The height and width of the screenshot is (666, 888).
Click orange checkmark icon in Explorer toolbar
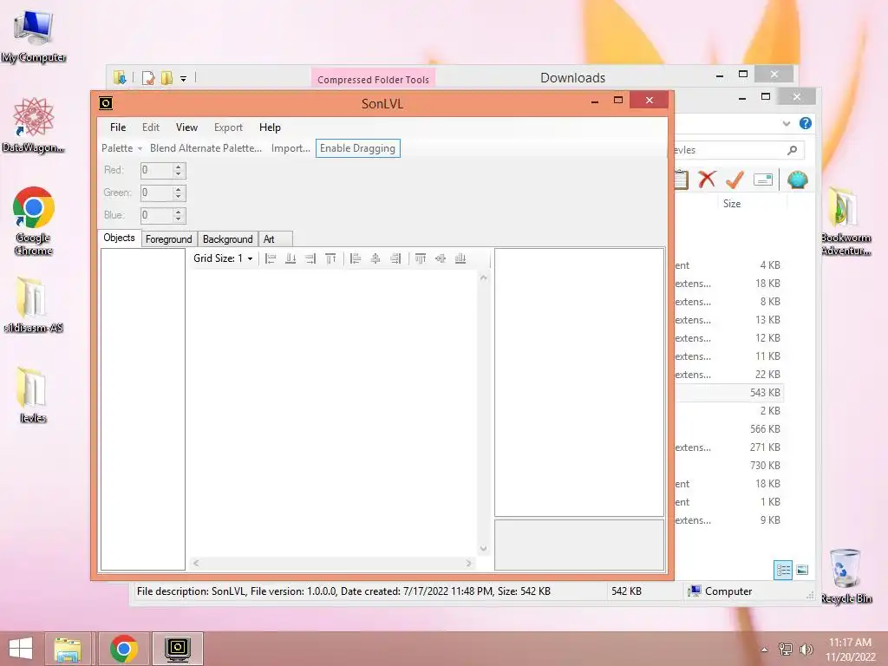pos(735,180)
